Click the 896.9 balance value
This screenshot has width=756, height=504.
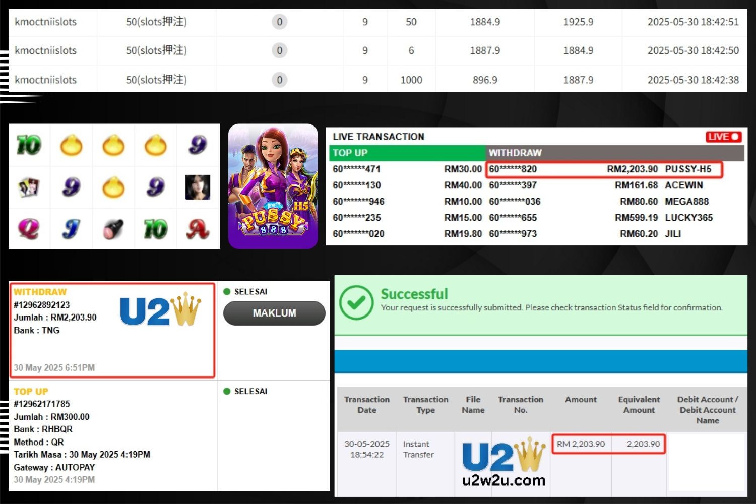(485, 80)
